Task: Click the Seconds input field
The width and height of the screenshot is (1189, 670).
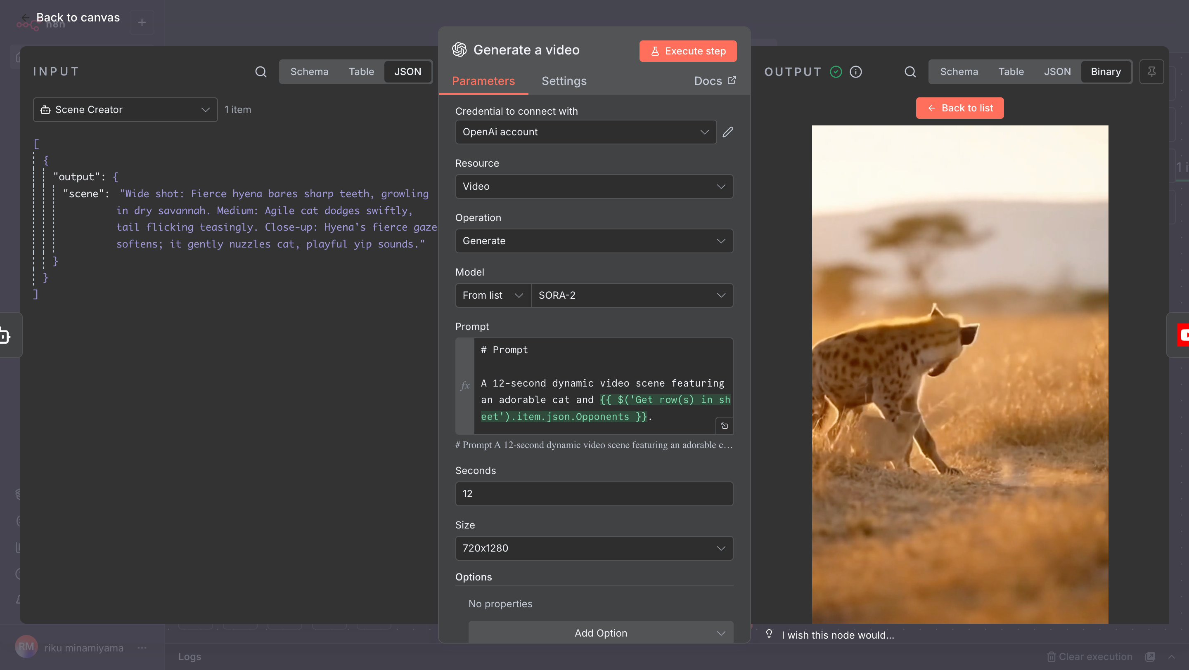Action: tap(594, 493)
